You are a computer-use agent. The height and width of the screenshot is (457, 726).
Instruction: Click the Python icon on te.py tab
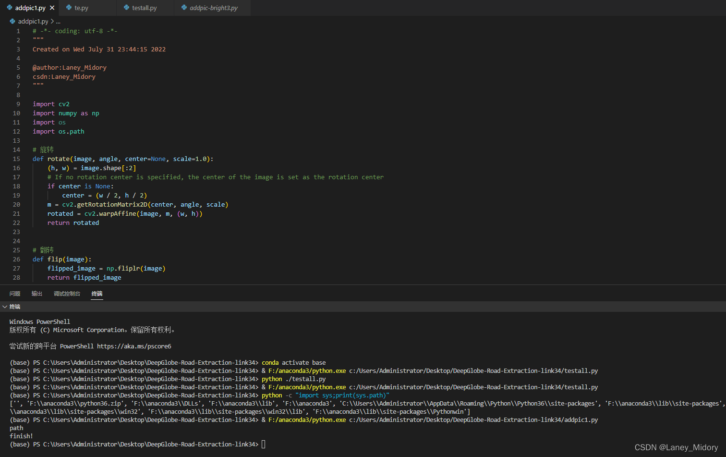(69, 8)
